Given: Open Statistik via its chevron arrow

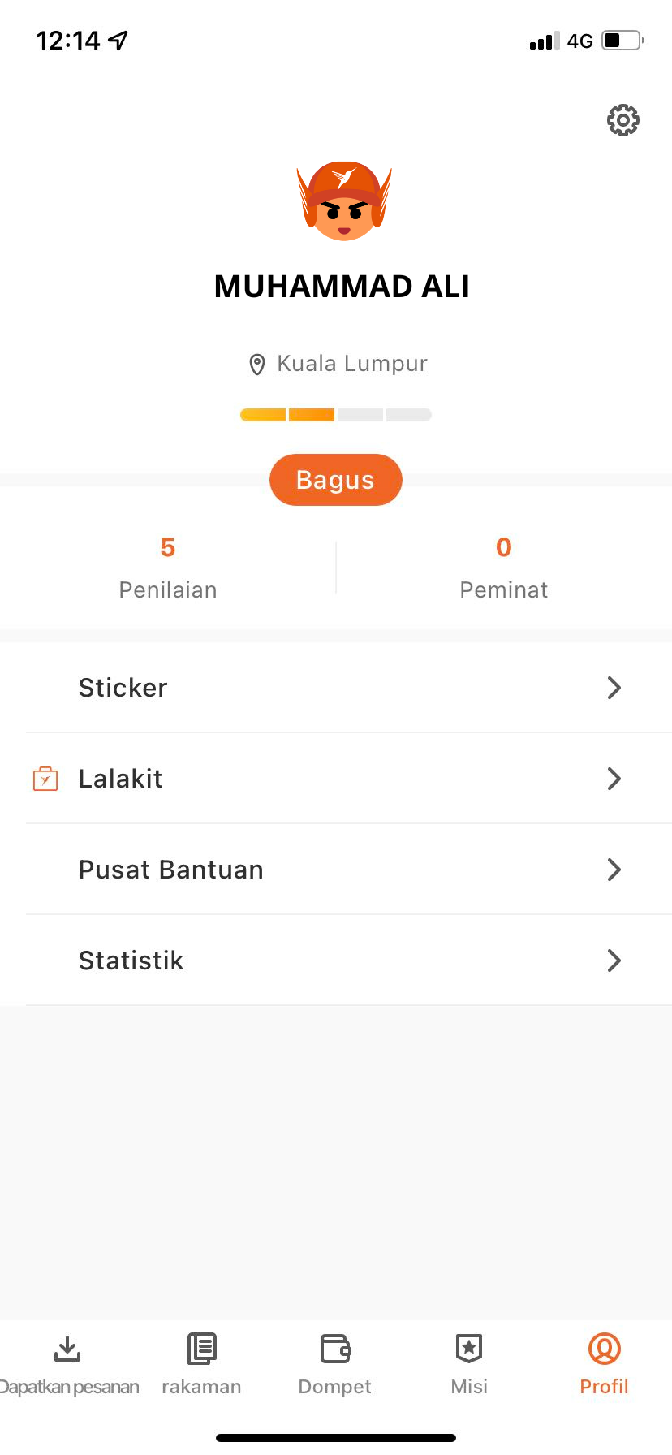Looking at the screenshot, I should coord(614,961).
